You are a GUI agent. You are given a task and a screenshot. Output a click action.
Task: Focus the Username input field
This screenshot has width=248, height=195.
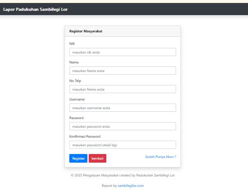pos(123,108)
